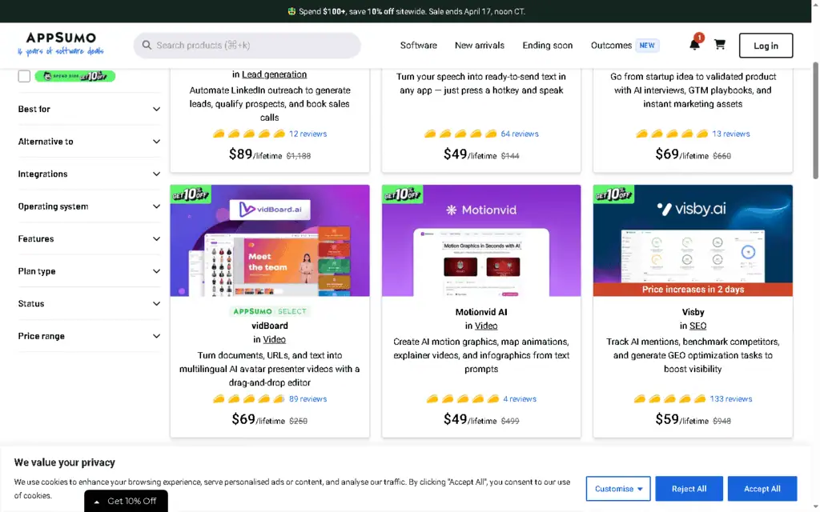820x512 pixels.
Task: Click the Get 10% Off badge on vidBoard card
Action: coord(191,194)
